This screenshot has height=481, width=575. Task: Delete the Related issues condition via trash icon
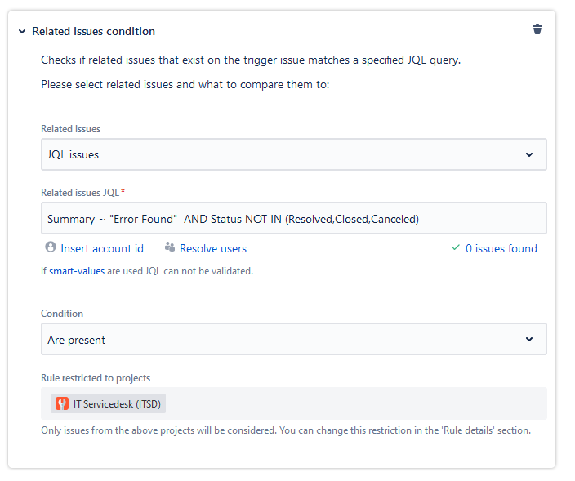[537, 29]
